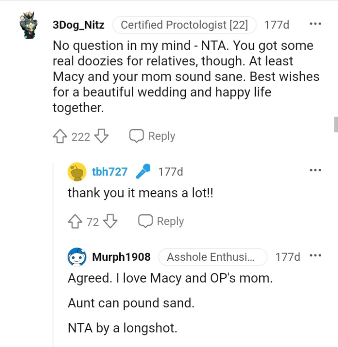Open more options for tbh727's reply
338x347 pixels.
315,170
